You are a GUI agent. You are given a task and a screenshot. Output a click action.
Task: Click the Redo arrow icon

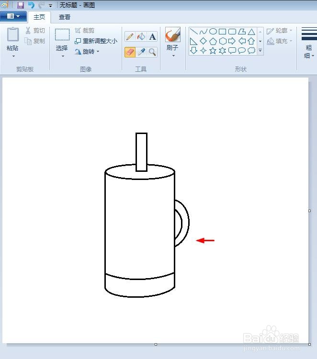point(42,5)
